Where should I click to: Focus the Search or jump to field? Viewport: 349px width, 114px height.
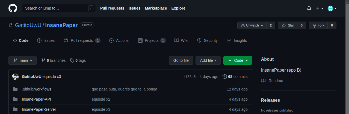click(x=59, y=8)
